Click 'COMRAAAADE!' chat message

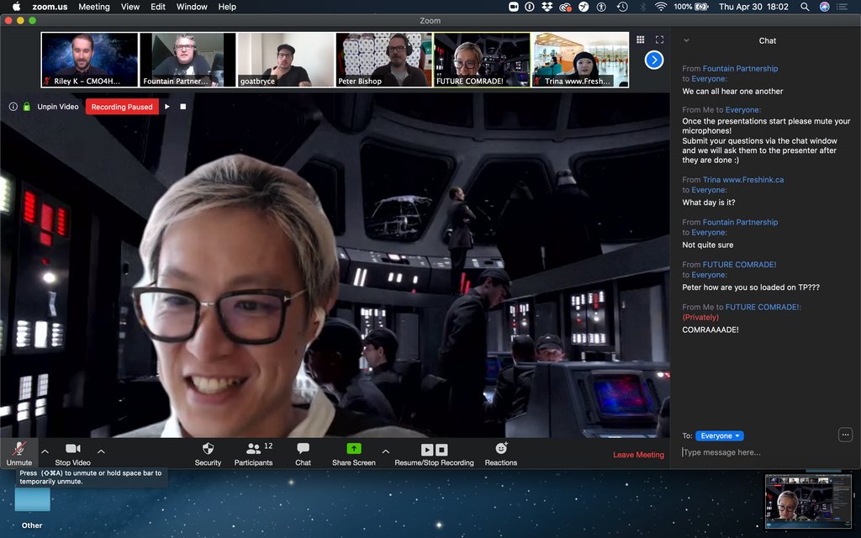[x=710, y=330]
